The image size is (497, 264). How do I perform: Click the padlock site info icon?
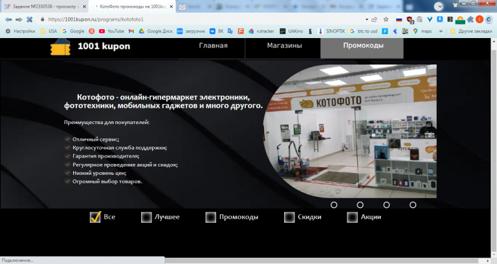[x=43, y=19]
